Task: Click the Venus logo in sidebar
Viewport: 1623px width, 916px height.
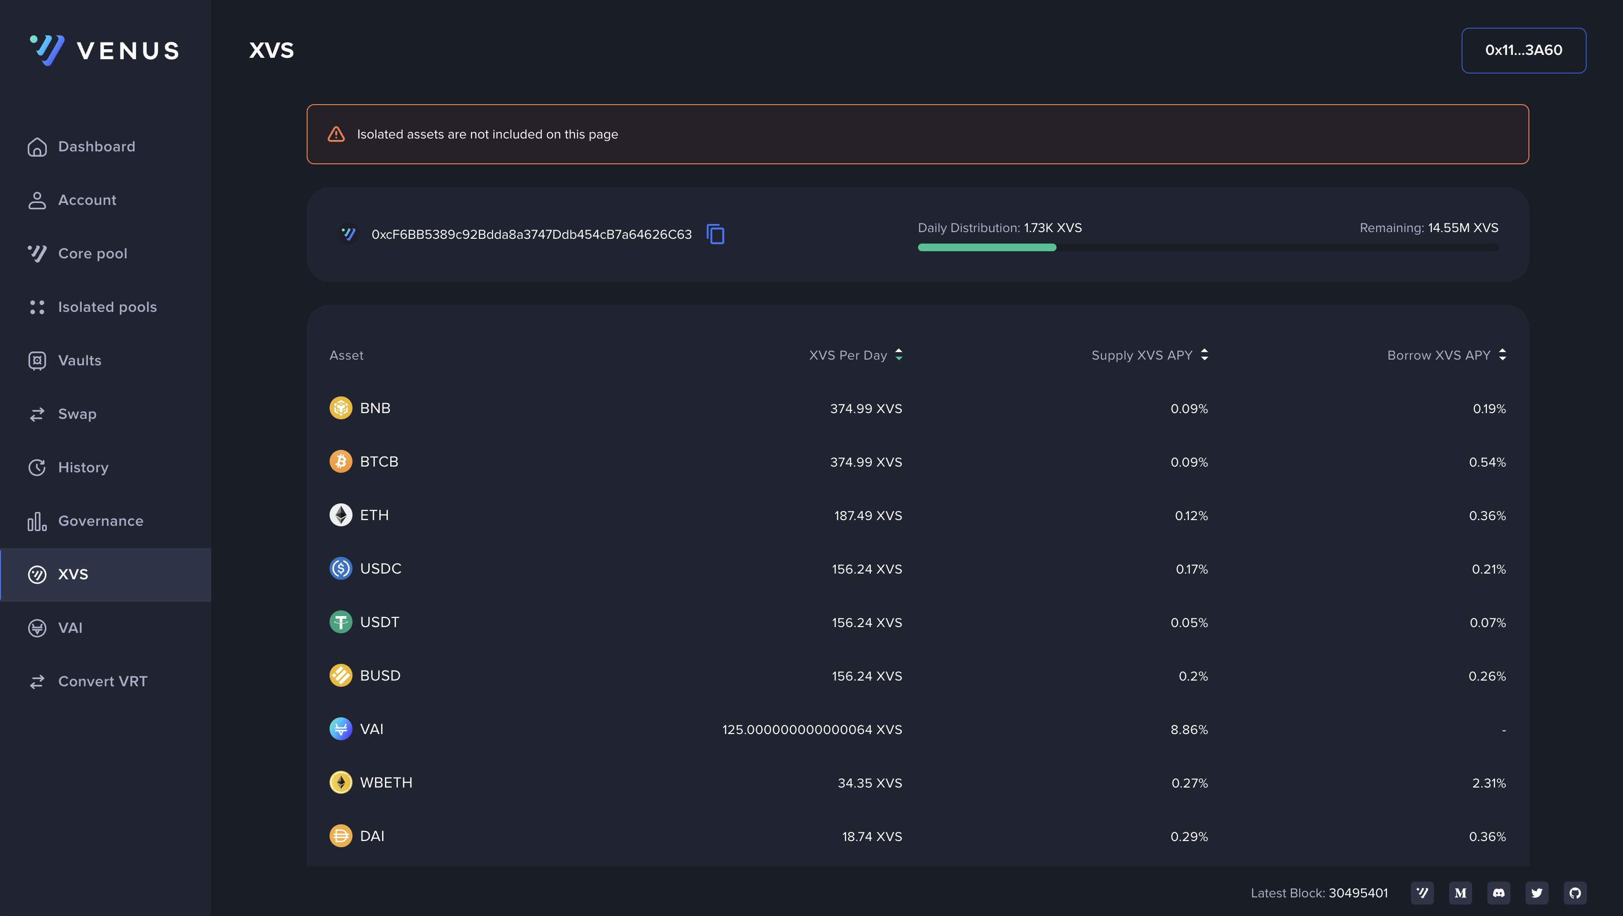Action: tap(105, 51)
